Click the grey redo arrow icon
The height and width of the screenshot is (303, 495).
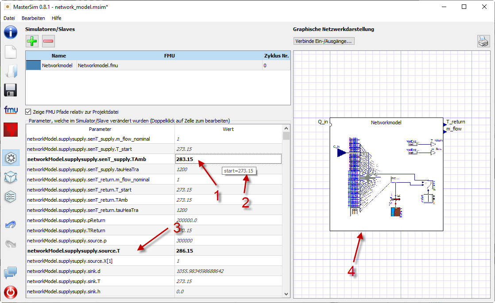click(x=11, y=244)
